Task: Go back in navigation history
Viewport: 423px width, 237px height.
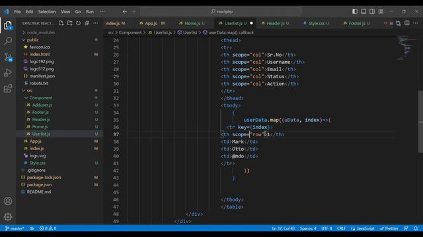Action: tap(125, 12)
